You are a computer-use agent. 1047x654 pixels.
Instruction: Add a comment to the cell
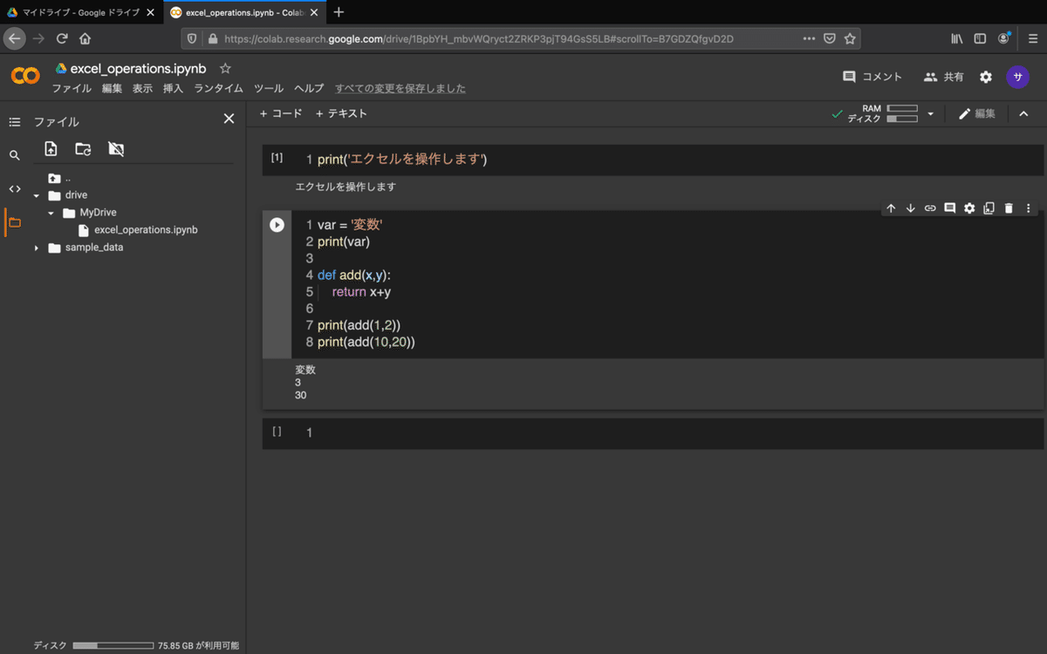pos(949,208)
